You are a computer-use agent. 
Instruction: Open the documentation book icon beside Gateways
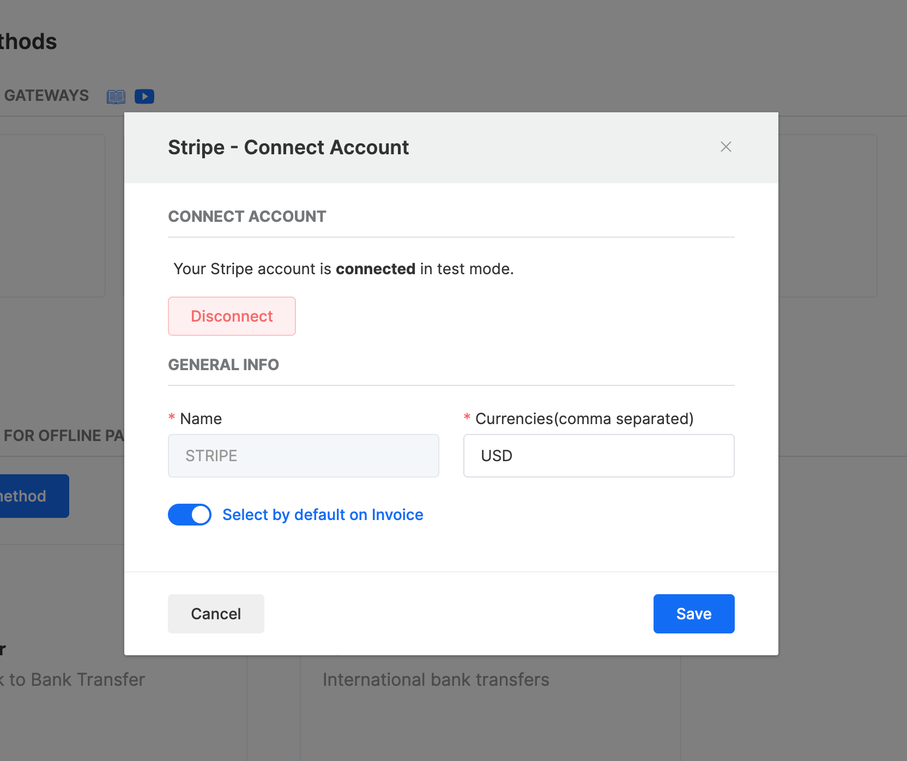click(116, 96)
